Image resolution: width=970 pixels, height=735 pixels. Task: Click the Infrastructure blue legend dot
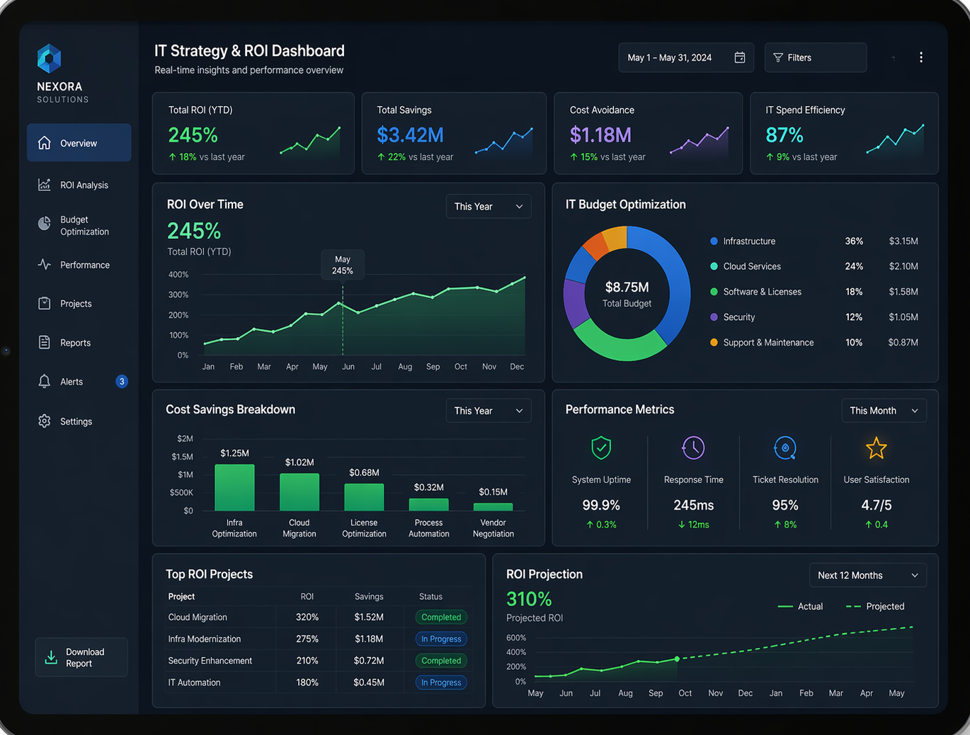pos(714,241)
